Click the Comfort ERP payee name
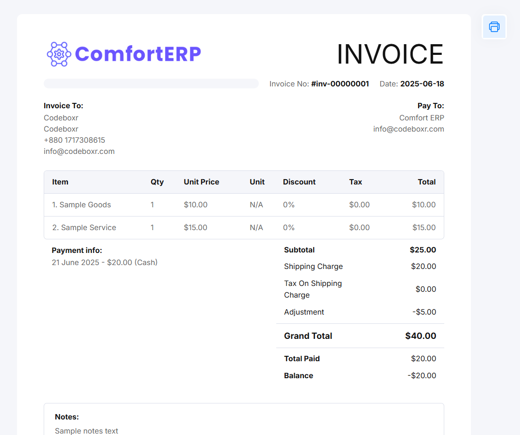This screenshot has height=435, width=520. pyautogui.click(x=421, y=118)
